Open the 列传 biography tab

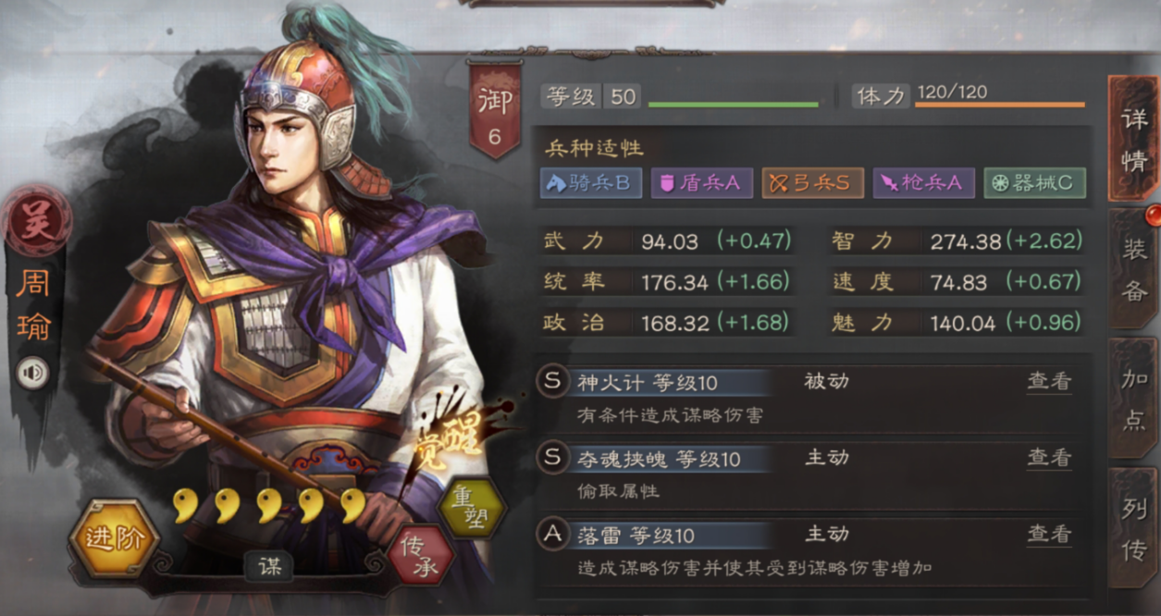pyautogui.click(x=1134, y=528)
